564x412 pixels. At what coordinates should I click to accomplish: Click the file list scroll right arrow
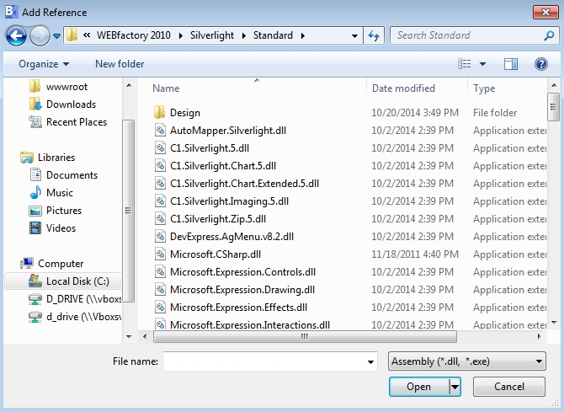[x=540, y=337]
